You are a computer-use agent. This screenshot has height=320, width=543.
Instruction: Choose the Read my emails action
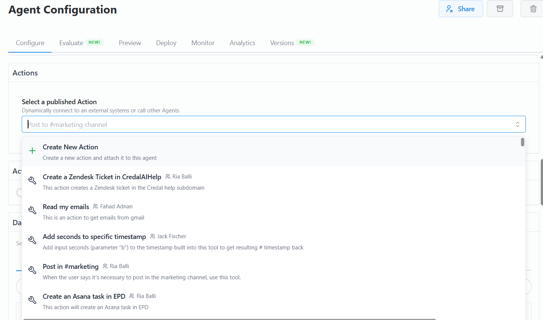click(66, 207)
